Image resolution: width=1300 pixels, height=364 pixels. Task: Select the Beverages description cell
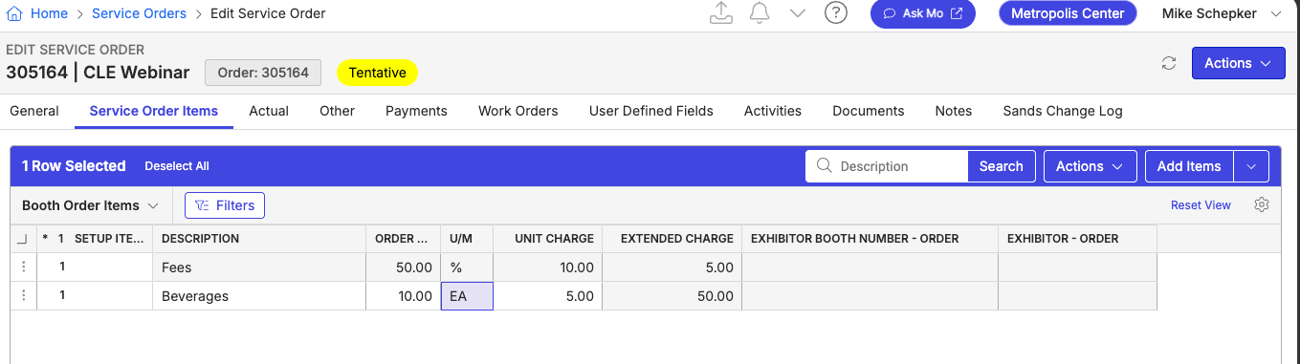click(259, 296)
